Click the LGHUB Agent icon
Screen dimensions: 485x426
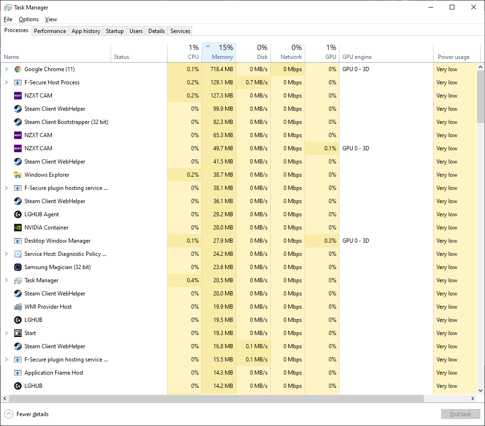(x=18, y=214)
